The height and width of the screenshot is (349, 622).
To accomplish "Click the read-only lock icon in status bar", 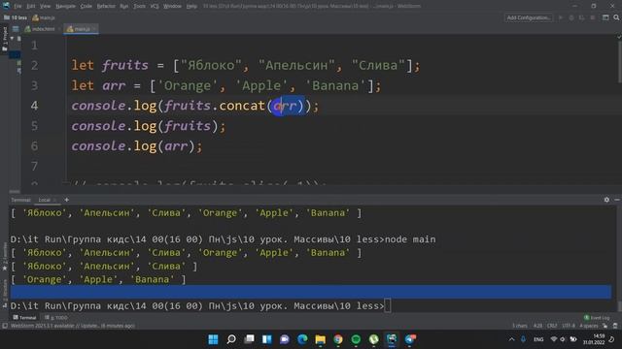I will [x=605, y=326].
